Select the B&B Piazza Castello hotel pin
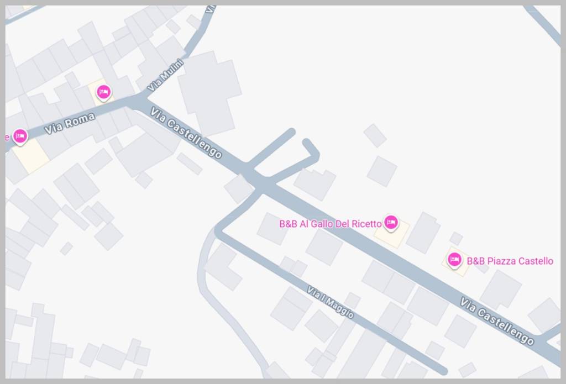566x384 pixels. tap(454, 260)
